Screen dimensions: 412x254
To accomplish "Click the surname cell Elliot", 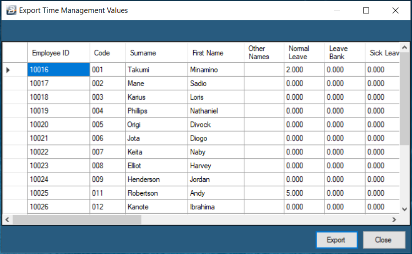I will click(x=157, y=165).
